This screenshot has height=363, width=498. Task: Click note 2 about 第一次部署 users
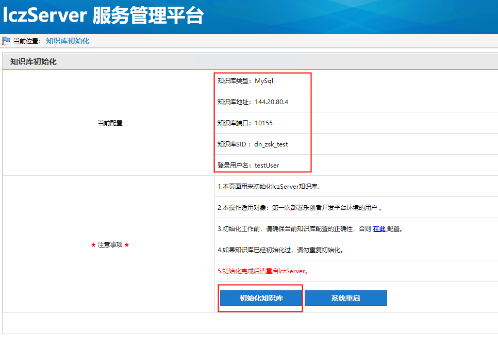pyautogui.click(x=301, y=207)
